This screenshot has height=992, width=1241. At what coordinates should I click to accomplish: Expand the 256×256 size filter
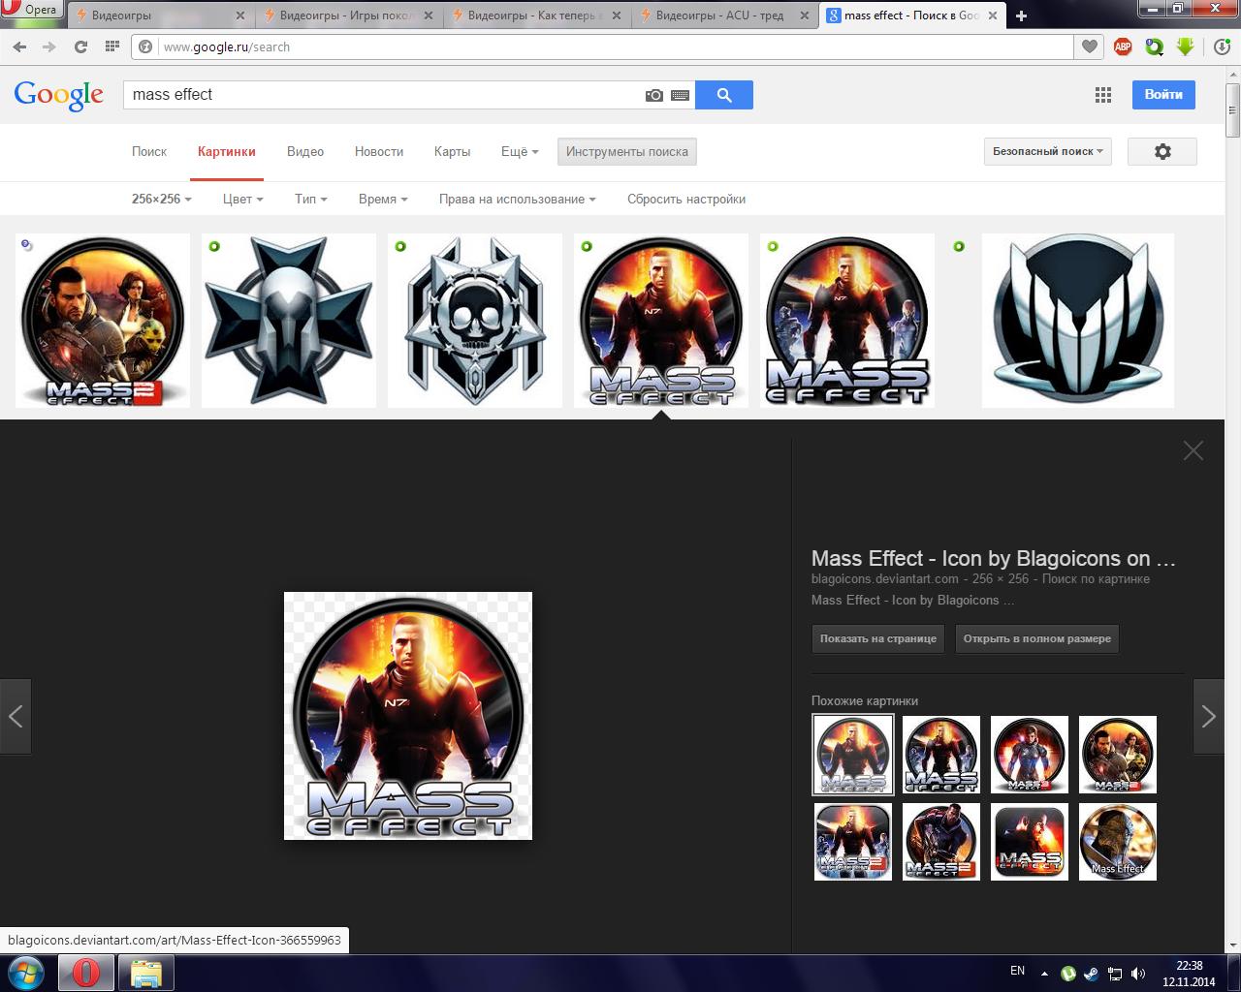pos(162,199)
